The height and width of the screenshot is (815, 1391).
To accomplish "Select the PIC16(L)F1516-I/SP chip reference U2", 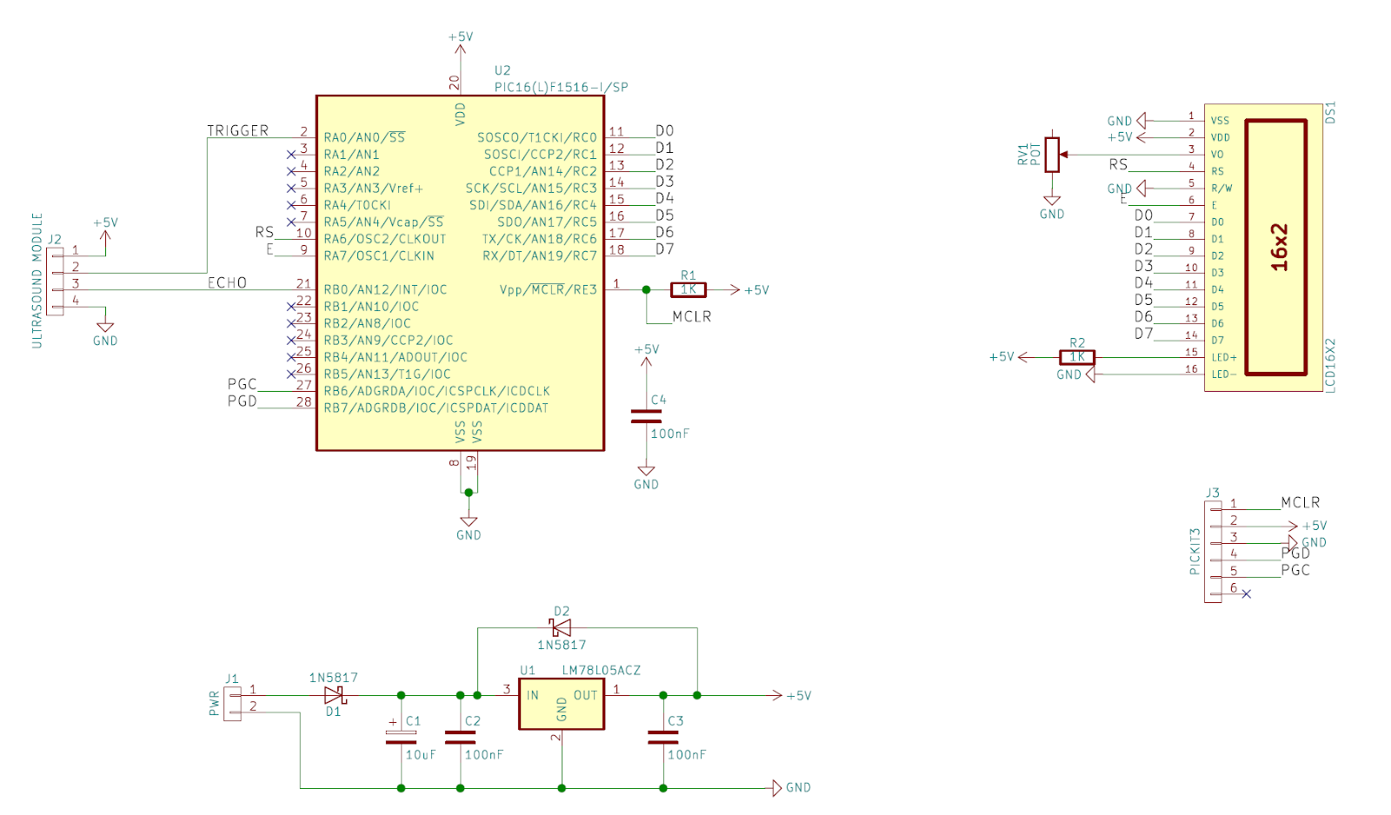I will (x=502, y=70).
